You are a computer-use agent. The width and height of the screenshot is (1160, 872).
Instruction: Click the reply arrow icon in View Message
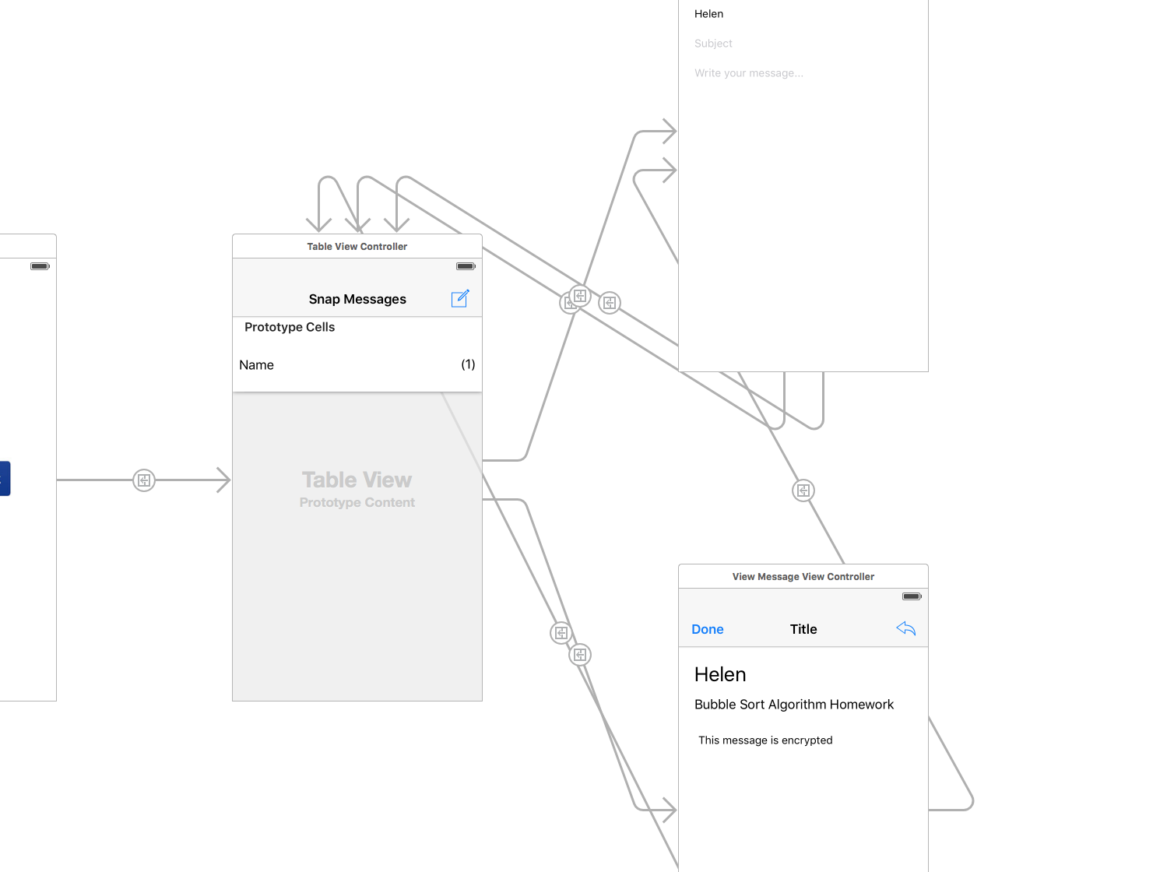(905, 628)
